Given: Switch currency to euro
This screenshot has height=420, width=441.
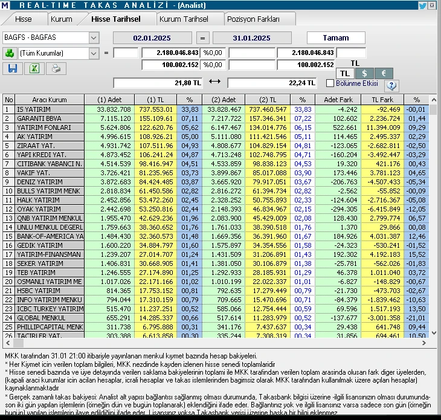Looking at the screenshot, I should pos(384,74).
